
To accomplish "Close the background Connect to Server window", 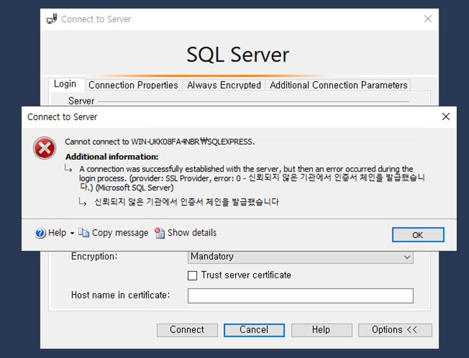I will pos(428,19).
